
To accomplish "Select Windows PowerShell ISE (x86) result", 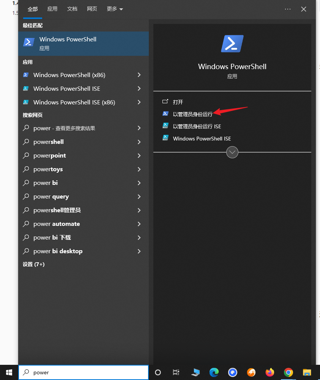I will pyautogui.click(x=74, y=102).
